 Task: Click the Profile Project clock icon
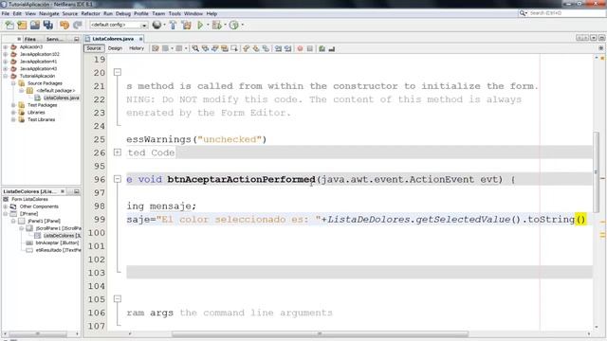point(233,26)
